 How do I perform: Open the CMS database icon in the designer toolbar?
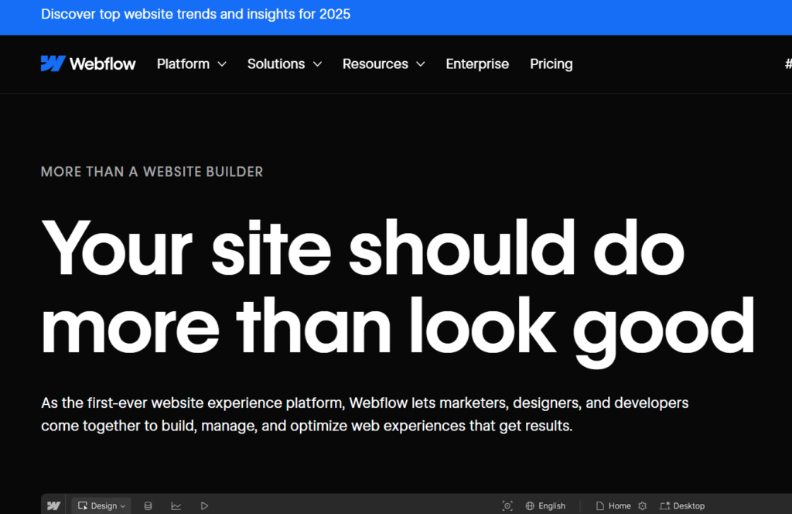point(148,506)
